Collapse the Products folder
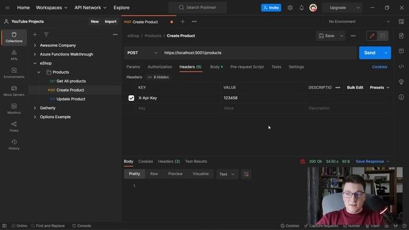 tap(38, 72)
